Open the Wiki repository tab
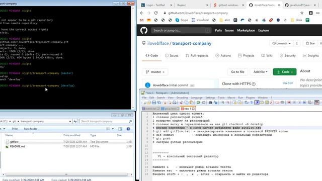Screen dimensions: 322x181 (267, 56)
